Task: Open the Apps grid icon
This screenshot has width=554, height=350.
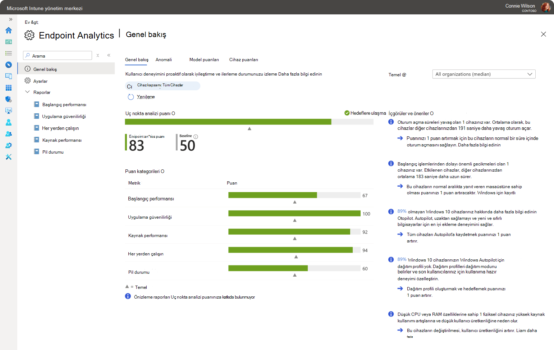Action: (9, 88)
